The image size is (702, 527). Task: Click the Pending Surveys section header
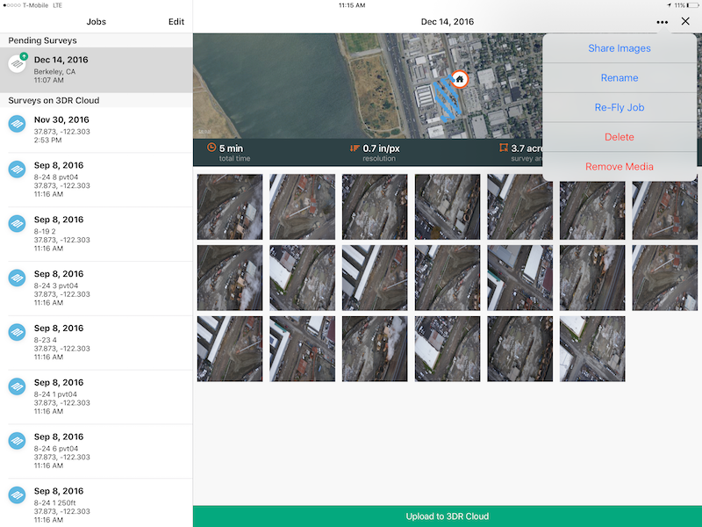(x=97, y=40)
